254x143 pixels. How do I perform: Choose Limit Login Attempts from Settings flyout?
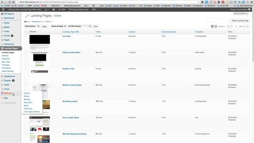(32, 112)
